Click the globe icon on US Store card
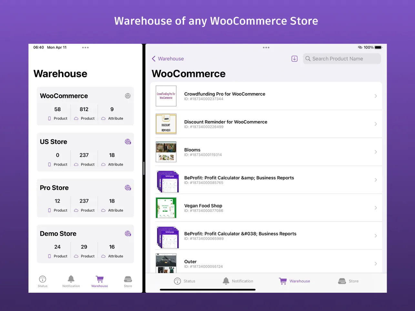The width and height of the screenshot is (415, 311). pyautogui.click(x=128, y=142)
